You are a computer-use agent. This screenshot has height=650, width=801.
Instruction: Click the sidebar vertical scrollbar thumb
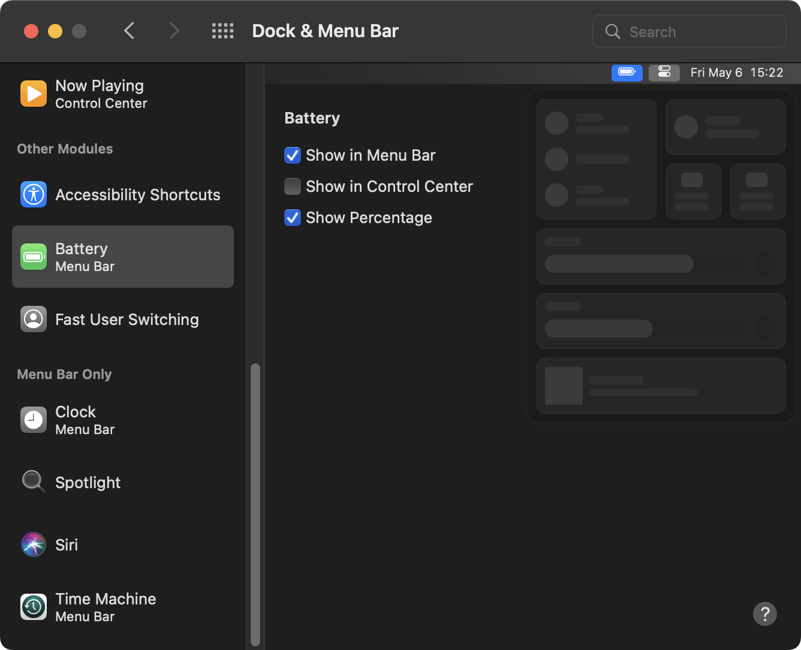click(255, 504)
